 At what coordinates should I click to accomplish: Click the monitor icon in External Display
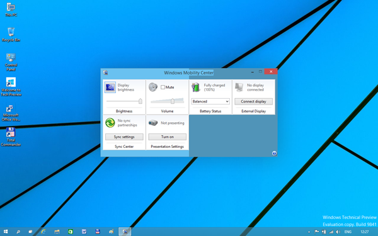click(x=239, y=87)
